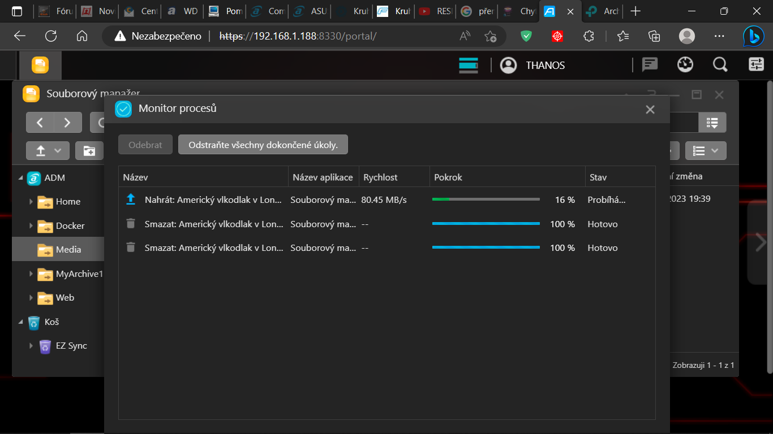Click the file manager forward arrow
773x434 pixels.
67,123
